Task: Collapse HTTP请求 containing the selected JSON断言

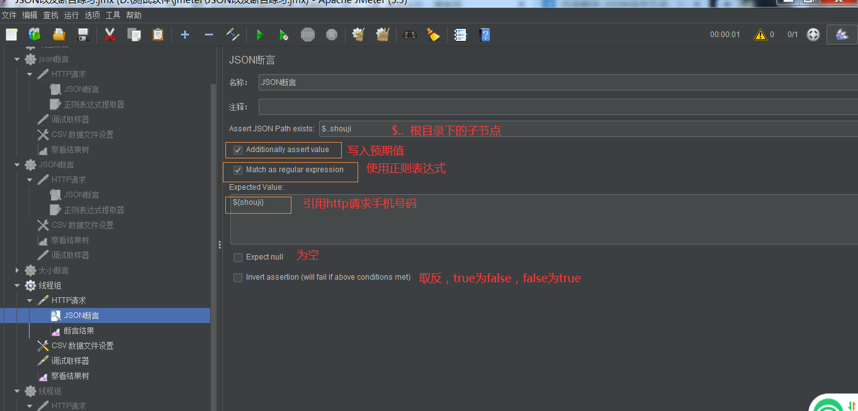Action: [30, 300]
